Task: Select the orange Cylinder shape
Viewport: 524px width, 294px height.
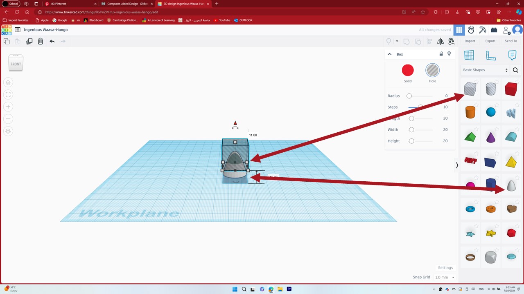Action: click(470, 112)
